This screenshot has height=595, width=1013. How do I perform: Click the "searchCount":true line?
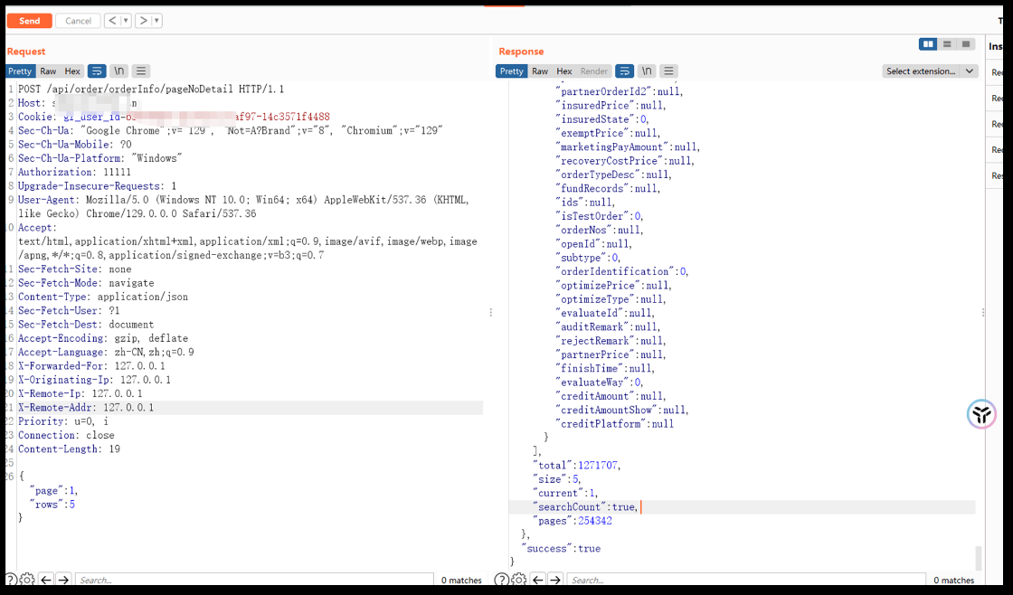coord(586,507)
